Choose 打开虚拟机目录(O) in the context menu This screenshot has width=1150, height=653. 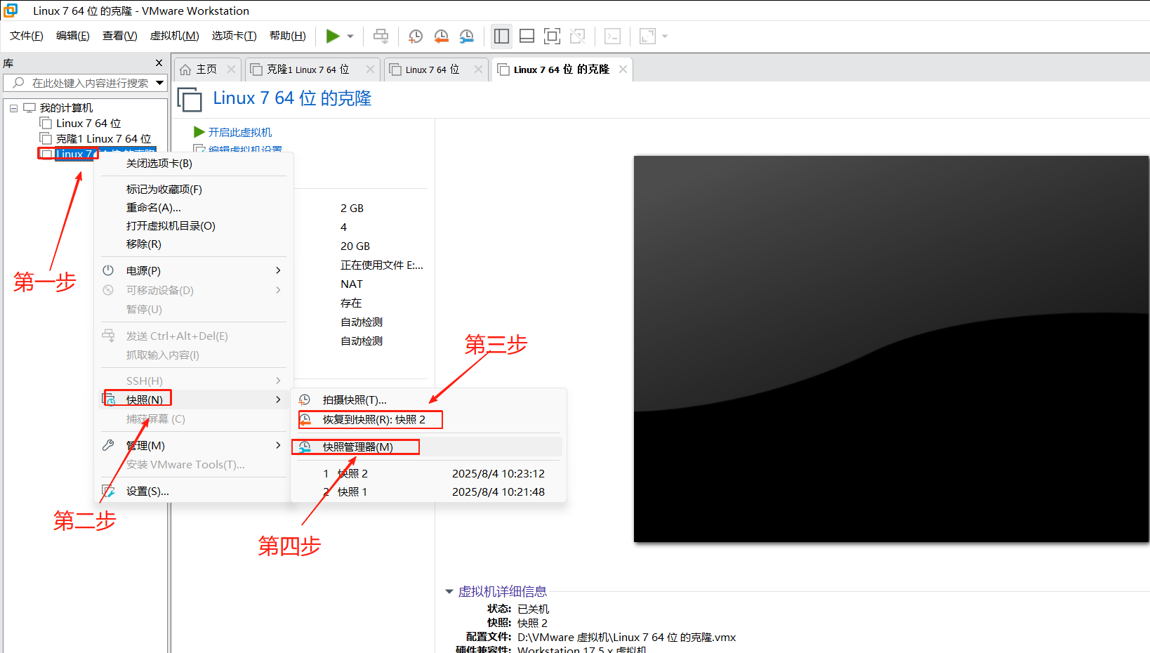194,226
